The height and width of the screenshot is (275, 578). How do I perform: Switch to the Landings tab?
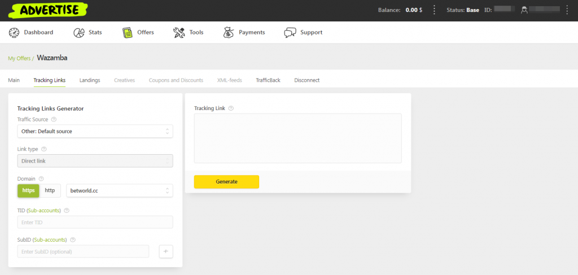point(90,80)
